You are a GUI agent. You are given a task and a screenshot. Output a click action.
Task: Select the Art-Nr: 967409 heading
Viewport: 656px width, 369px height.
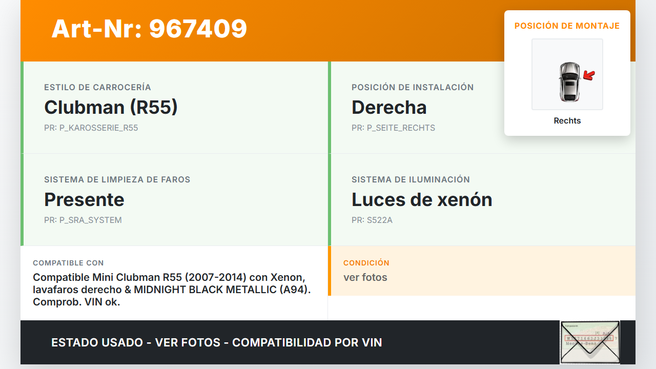pos(149,29)
